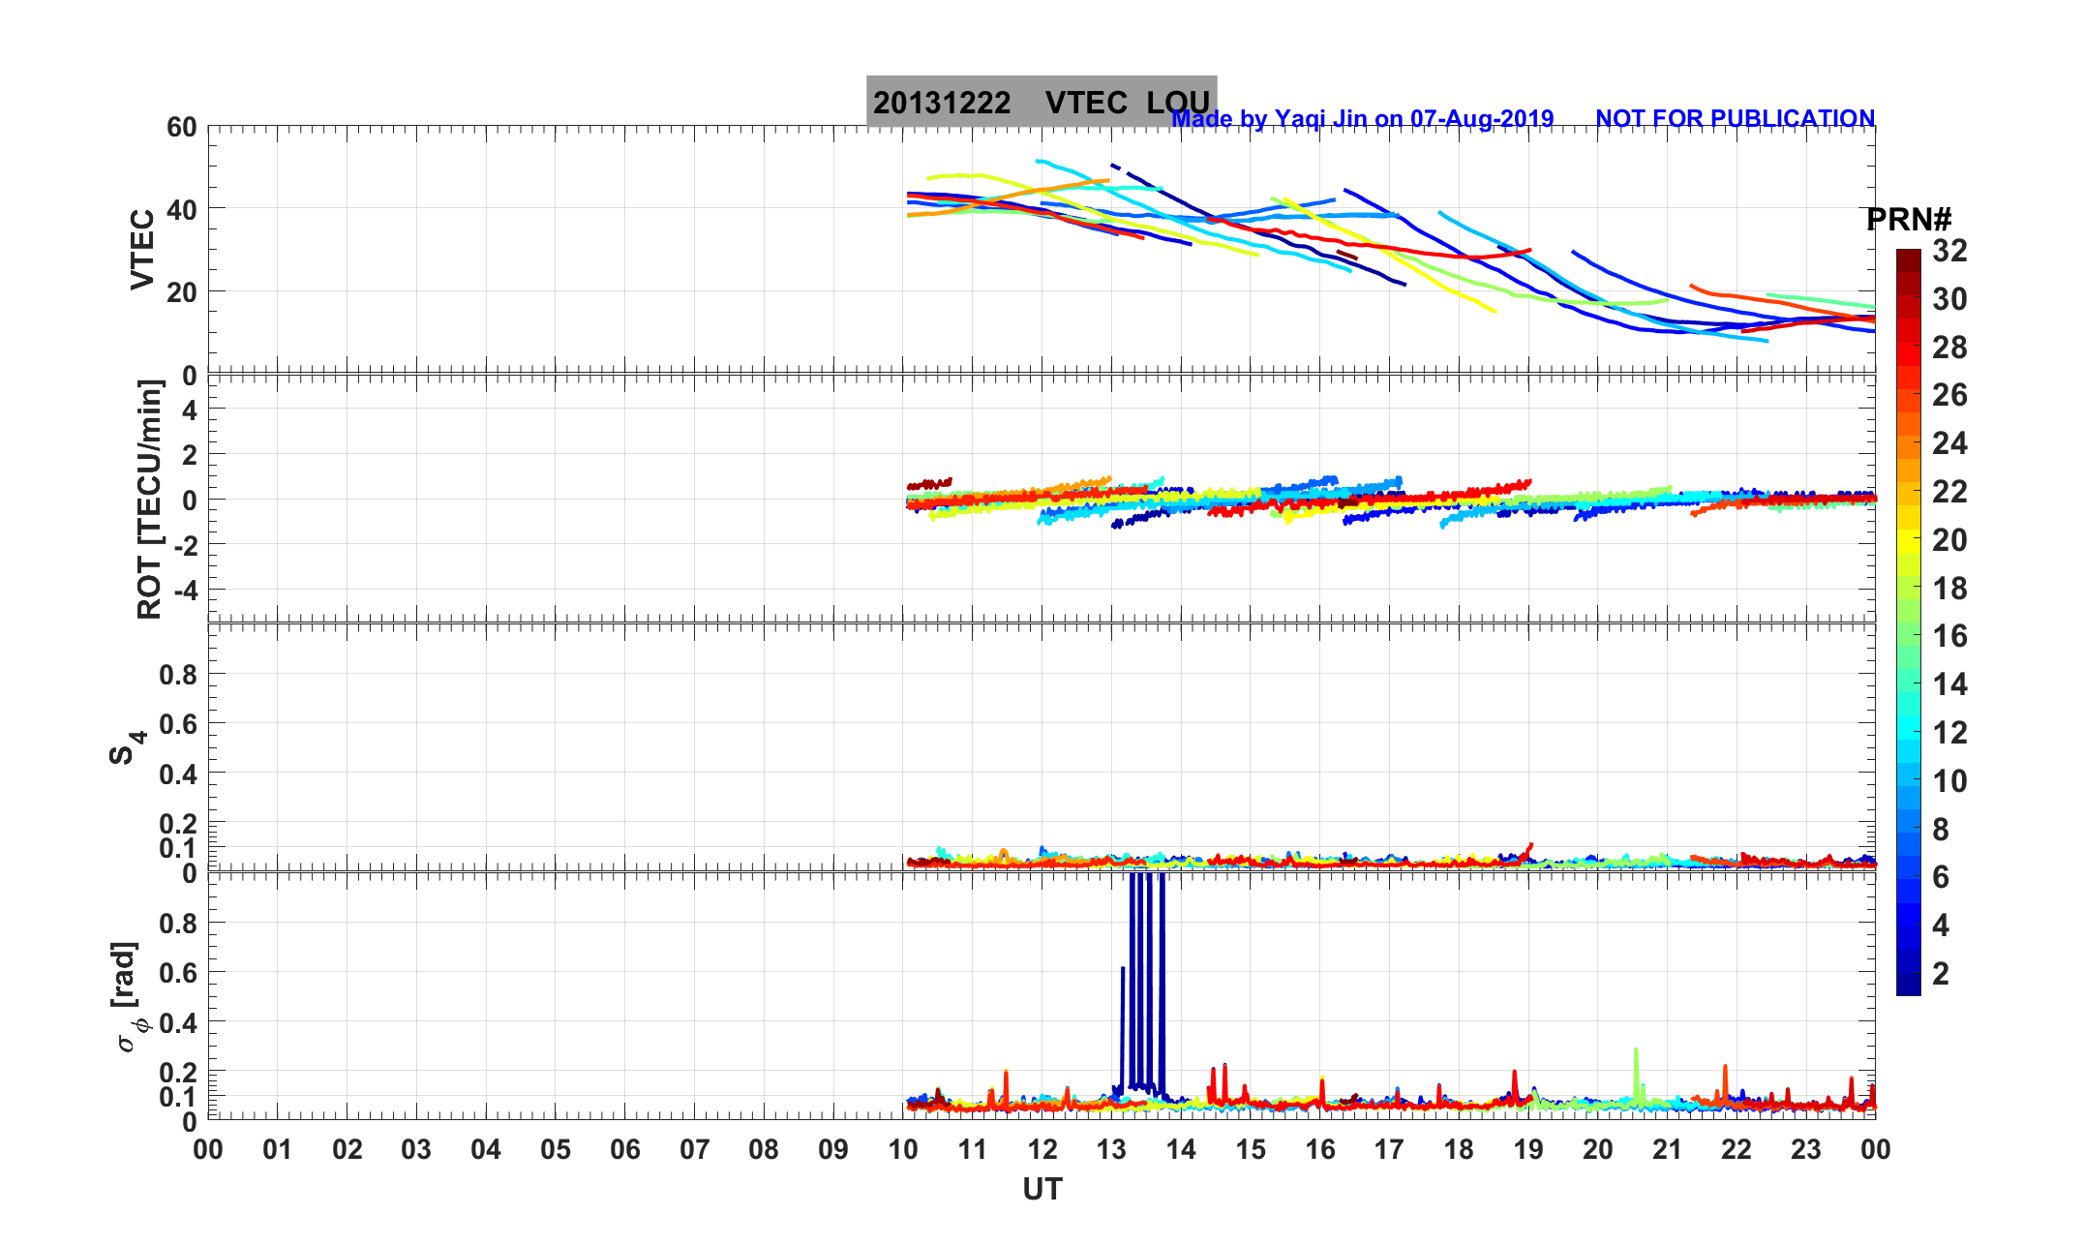Click the x-axis tick label 13
Viewport: 2084px width, 1245px height.
pos(1111,1150)
